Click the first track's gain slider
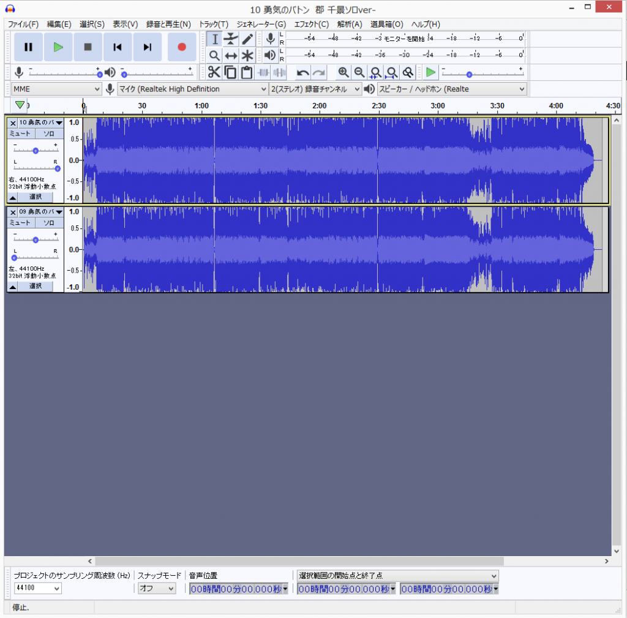Viewport: 627px width, 618px height. point(36,150)
